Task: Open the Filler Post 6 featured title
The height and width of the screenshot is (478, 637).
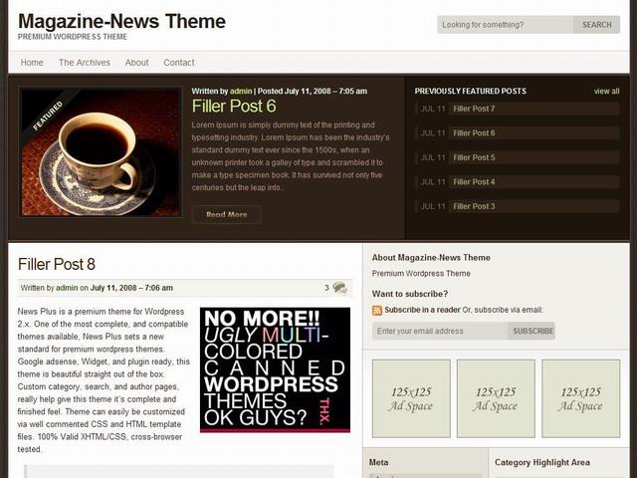Action: [x=234, y=107]
